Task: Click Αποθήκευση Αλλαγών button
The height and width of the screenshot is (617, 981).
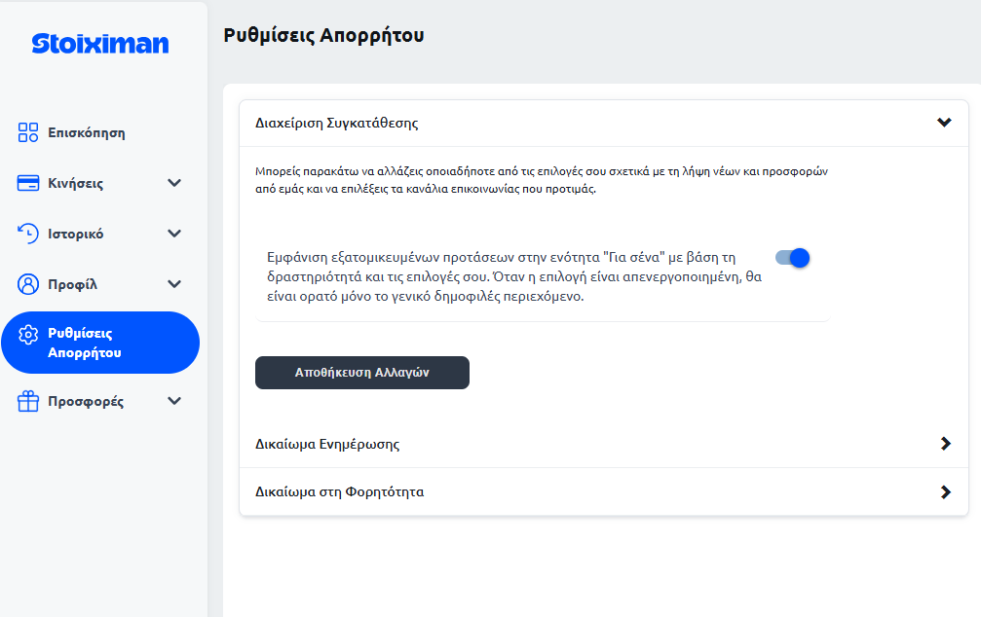Action: (362, 373)
